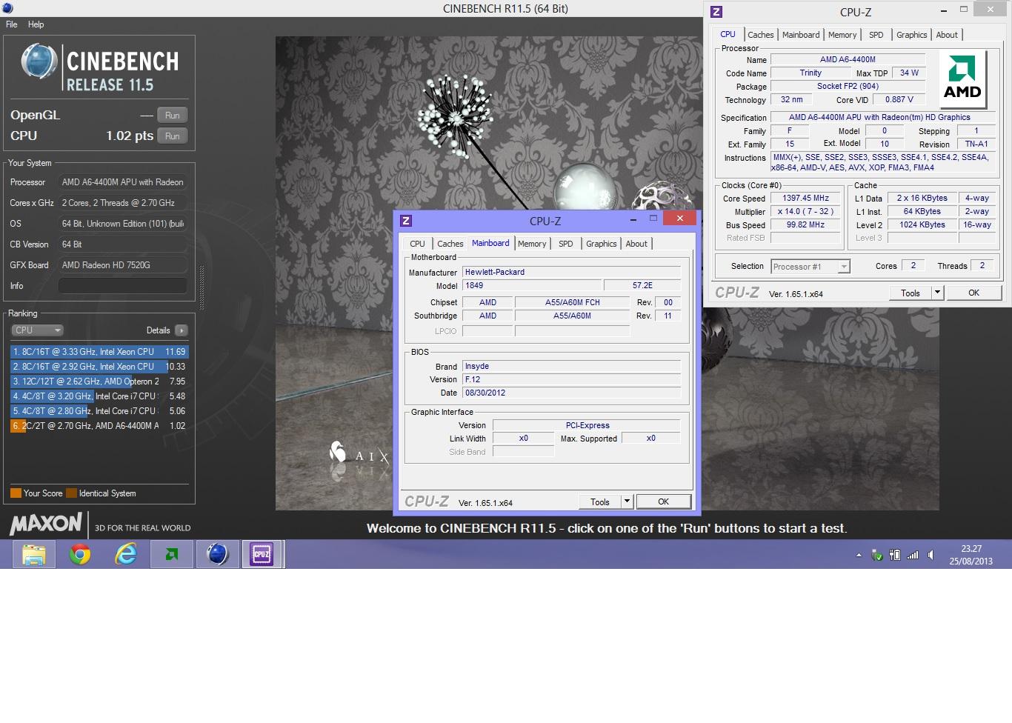This screenshot has height=723, width=1012.
Task: Open the Help menu in Cinebench
Action: point(36,24)
